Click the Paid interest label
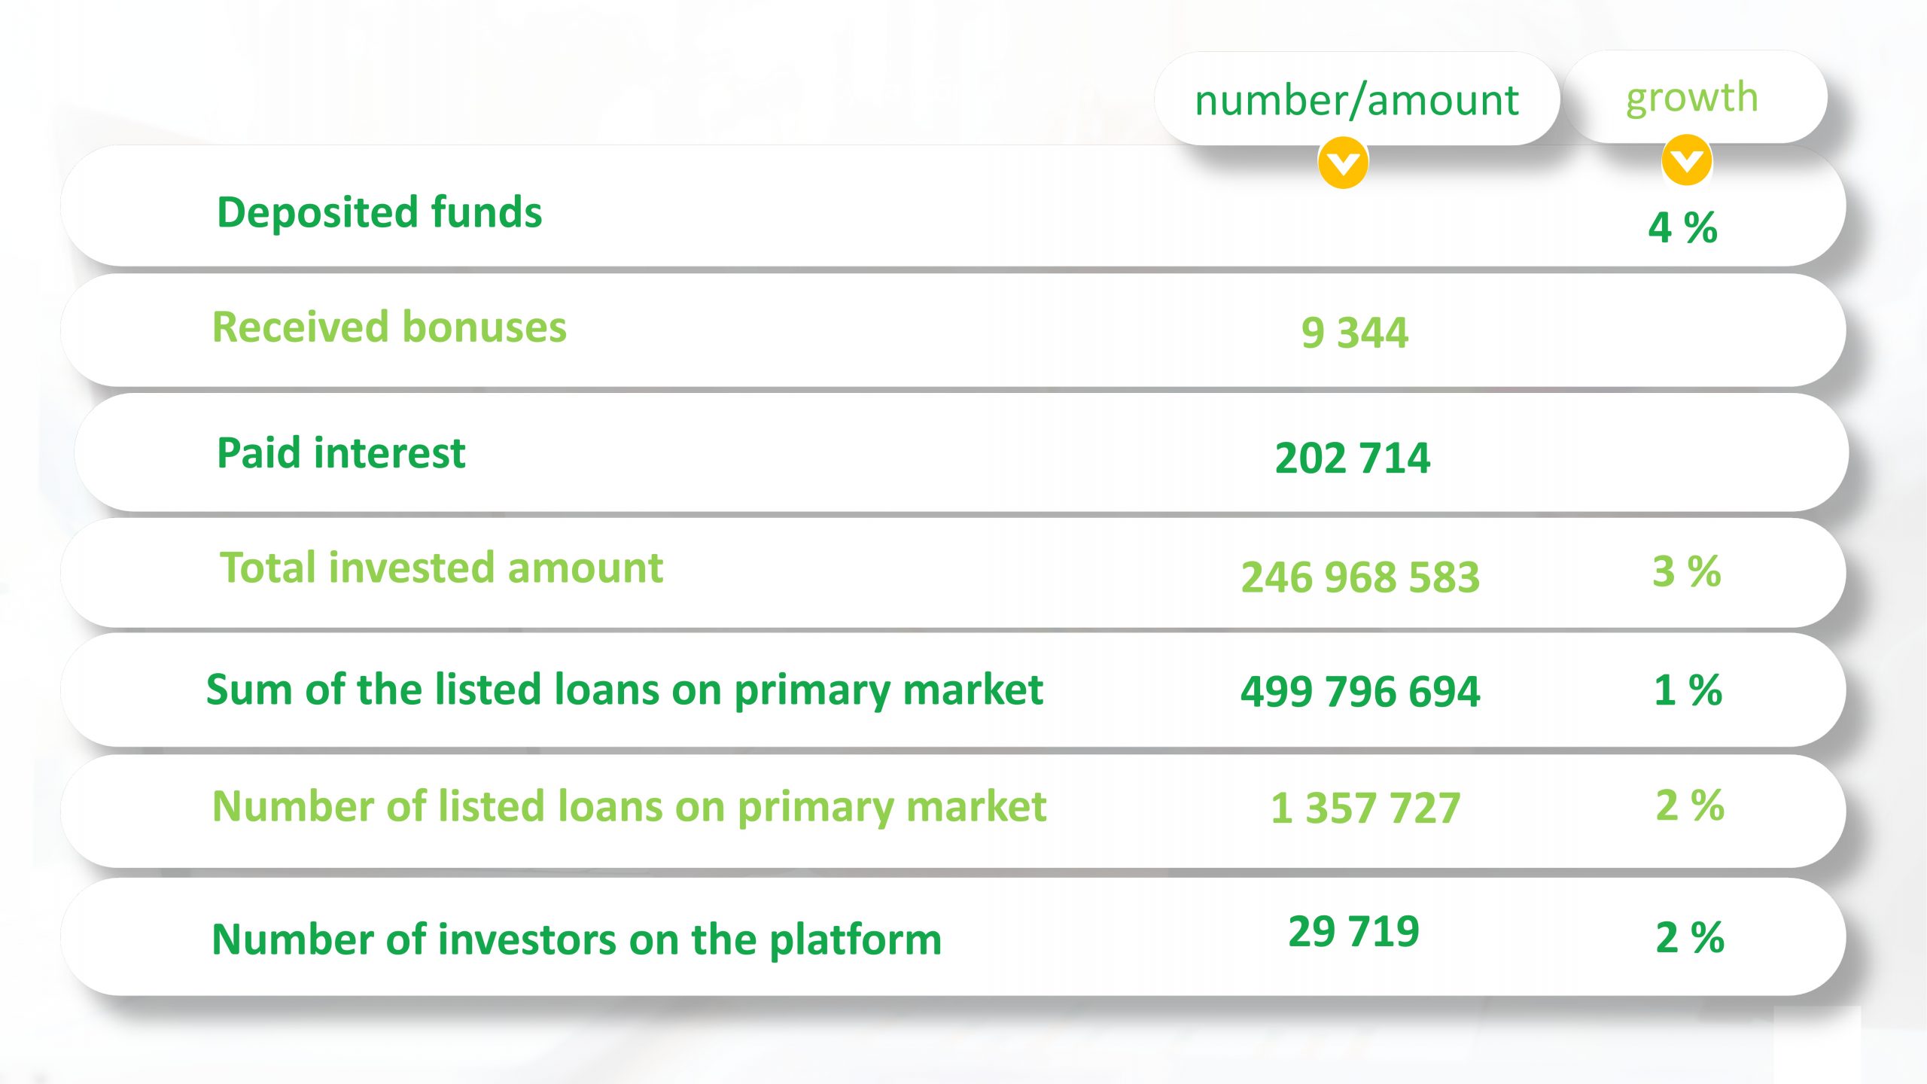This screenshot has height=1084, width=1927. coord(341,452)
